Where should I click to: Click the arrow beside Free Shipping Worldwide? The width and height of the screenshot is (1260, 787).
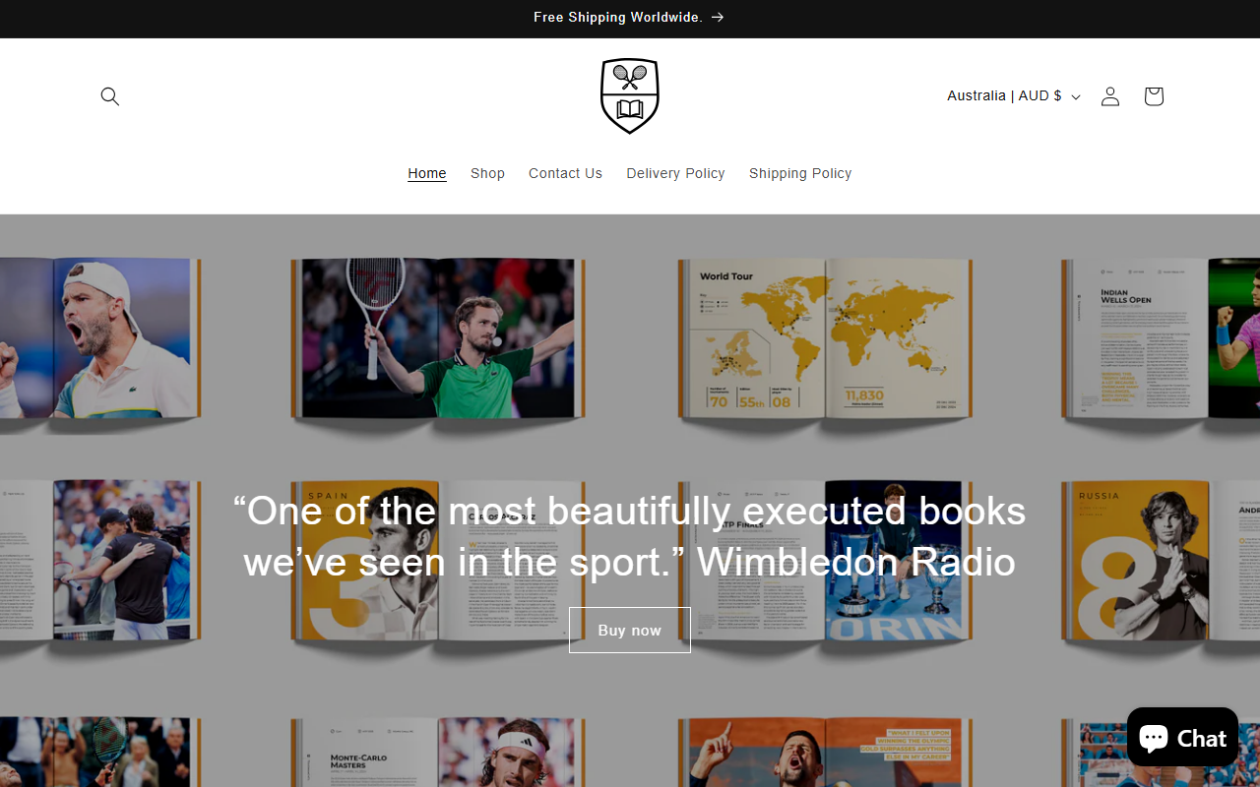(x=718, y=18)
